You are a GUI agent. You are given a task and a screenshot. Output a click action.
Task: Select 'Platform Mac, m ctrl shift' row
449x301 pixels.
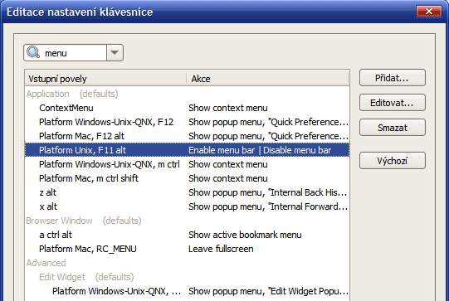pos(187,178)
